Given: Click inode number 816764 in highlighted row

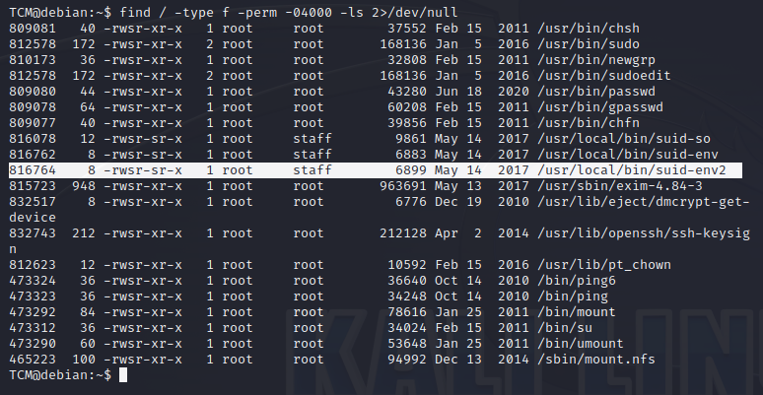Looking at the screenshot, I should click(33, 170).
